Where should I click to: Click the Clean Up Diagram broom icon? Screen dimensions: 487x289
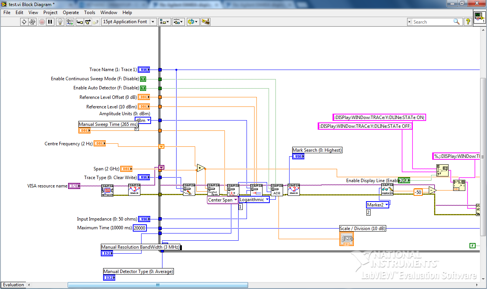click(x=205, y=22)
